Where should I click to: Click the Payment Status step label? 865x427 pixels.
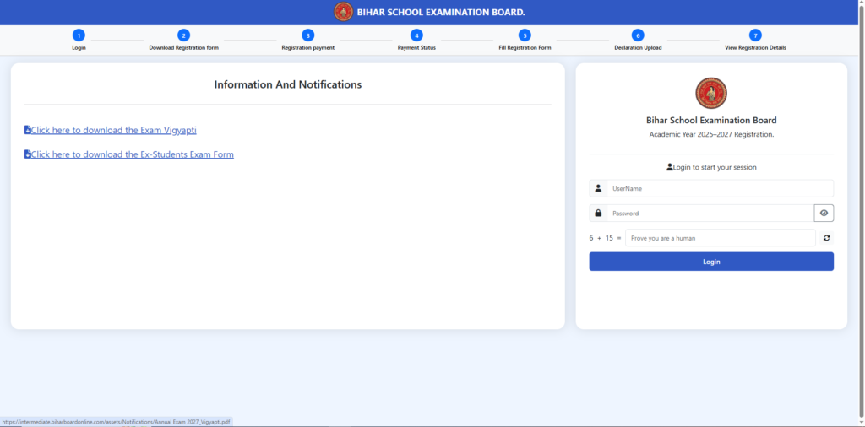tap(416, 48)
